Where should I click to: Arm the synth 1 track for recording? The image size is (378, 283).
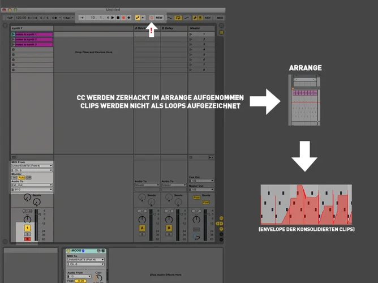[27, 239]
